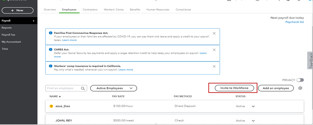The image size is (313, 125).
Task: Switch to the Compliance tab
Action: pyautogui.click(x=183, y=10)
